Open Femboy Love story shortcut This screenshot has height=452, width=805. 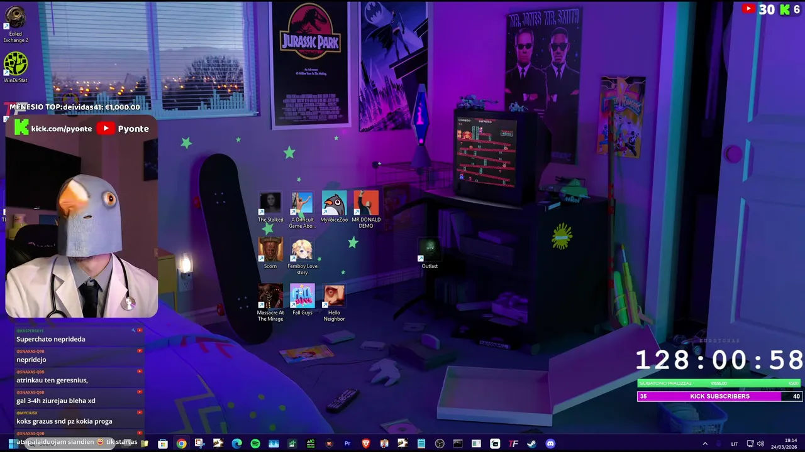pos(302,257)
